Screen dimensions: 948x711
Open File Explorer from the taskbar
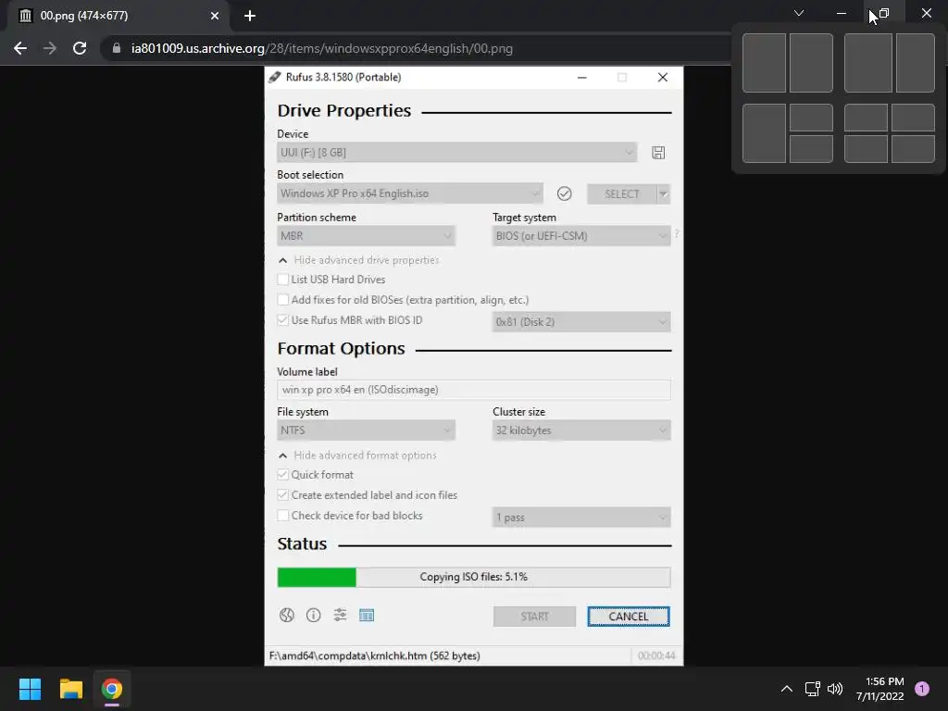70,689
